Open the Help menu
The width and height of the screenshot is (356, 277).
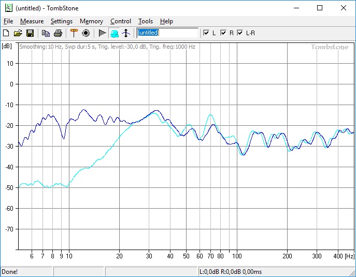tap(166, 21)
